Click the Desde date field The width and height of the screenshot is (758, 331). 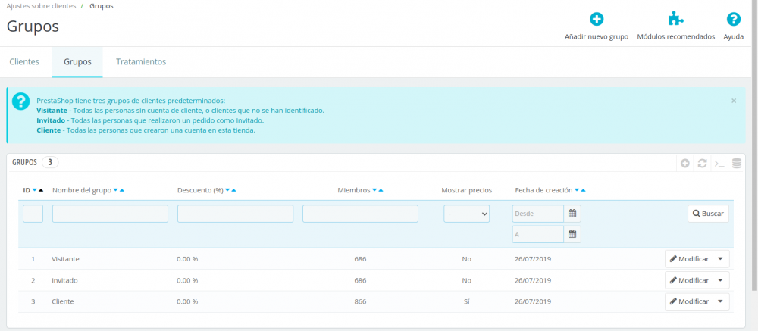point(538,214)
